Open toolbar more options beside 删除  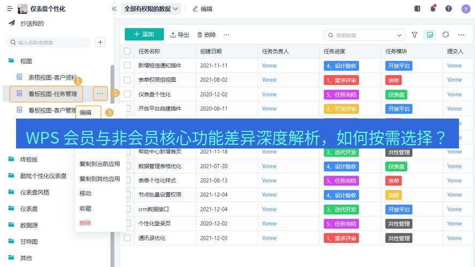pos(227,35)
